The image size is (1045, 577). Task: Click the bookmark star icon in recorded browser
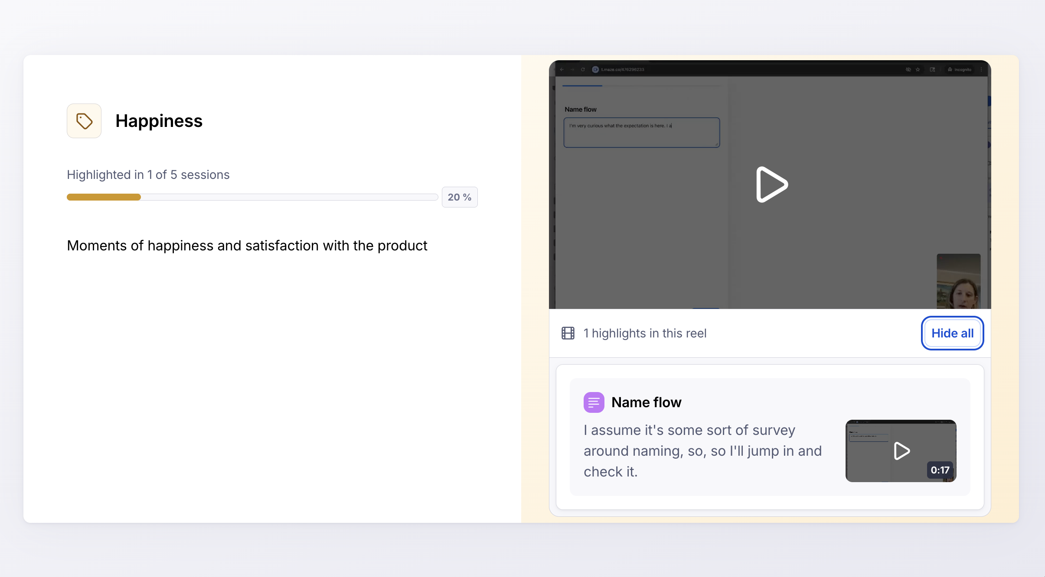coord(918,69)
